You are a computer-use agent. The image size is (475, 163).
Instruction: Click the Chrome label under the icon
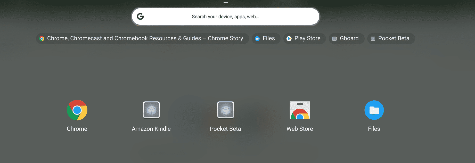click(x=77, y=129)
